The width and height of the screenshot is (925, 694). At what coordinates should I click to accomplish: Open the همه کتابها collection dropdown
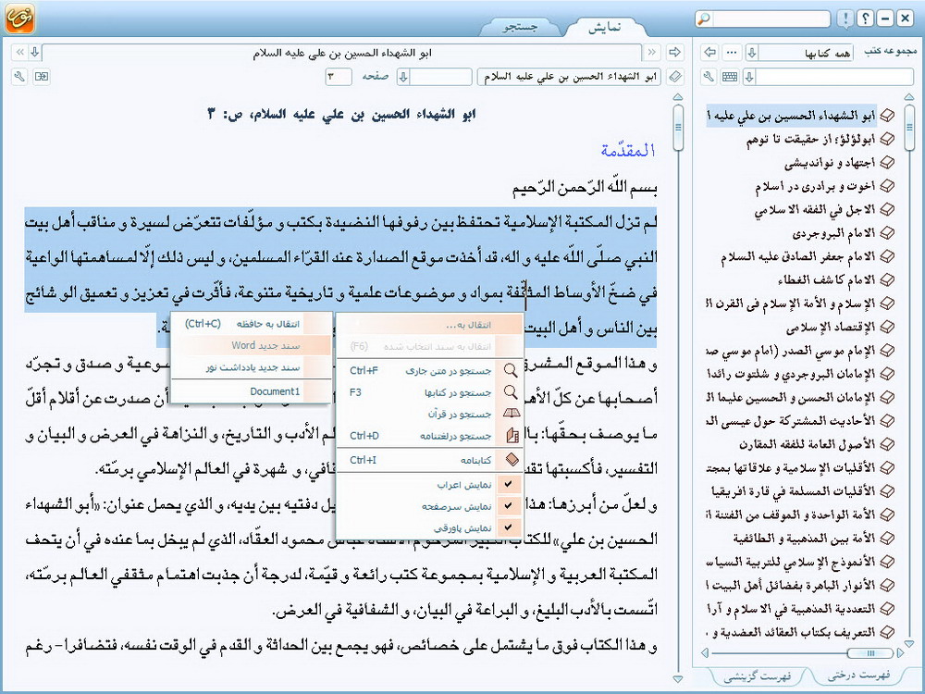pos(751,53)
